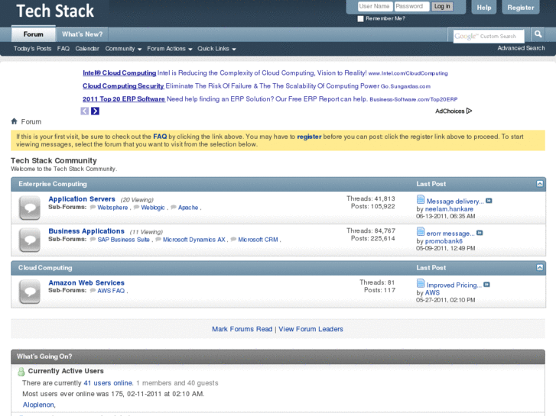Click the previous ad arrow icon
Screen dimensions: 556x416
[x=85, y=111]
